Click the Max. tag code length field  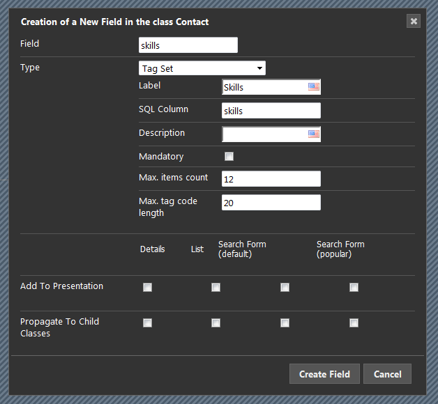[271, 203]
